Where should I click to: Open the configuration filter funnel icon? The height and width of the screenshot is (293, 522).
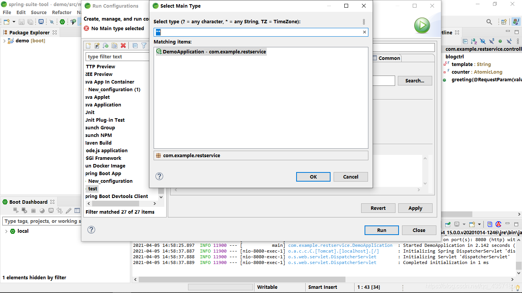[144, 46]
